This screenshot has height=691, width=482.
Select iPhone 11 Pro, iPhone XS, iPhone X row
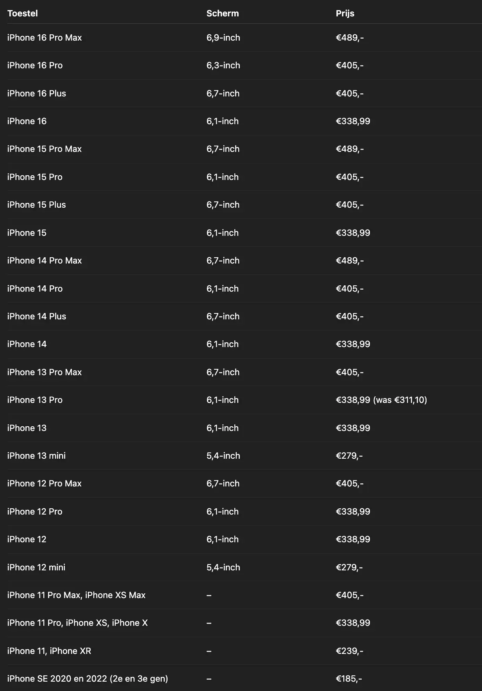pyautogui.click(x=245, y=623)
